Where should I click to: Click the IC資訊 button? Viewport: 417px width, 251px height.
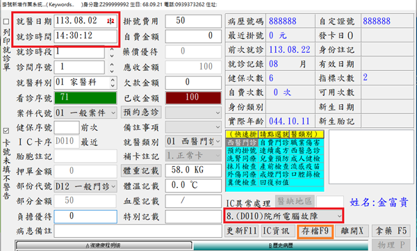pyautogui.click(x=278, y=231)
